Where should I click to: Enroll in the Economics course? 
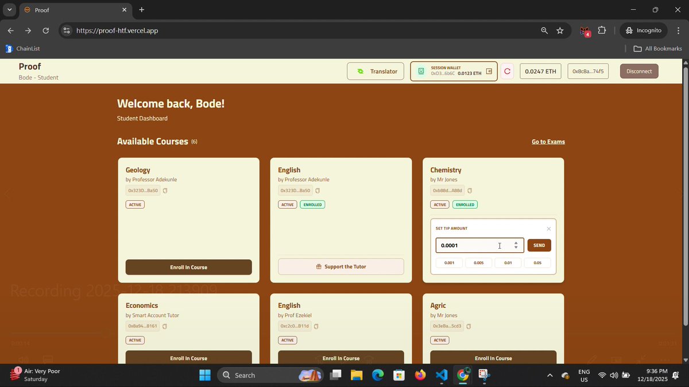tap(188, 357)
